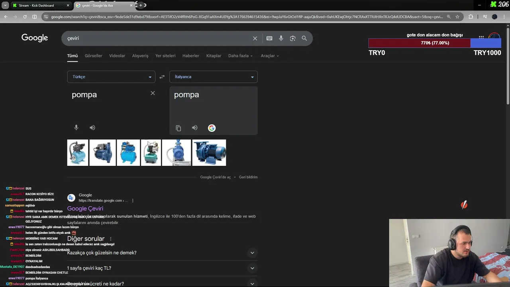The width and height of the screenshot is (510, 287).
Task: Search the translation with the Google icon
Action: pyautogui.click(x=212, y=128)
